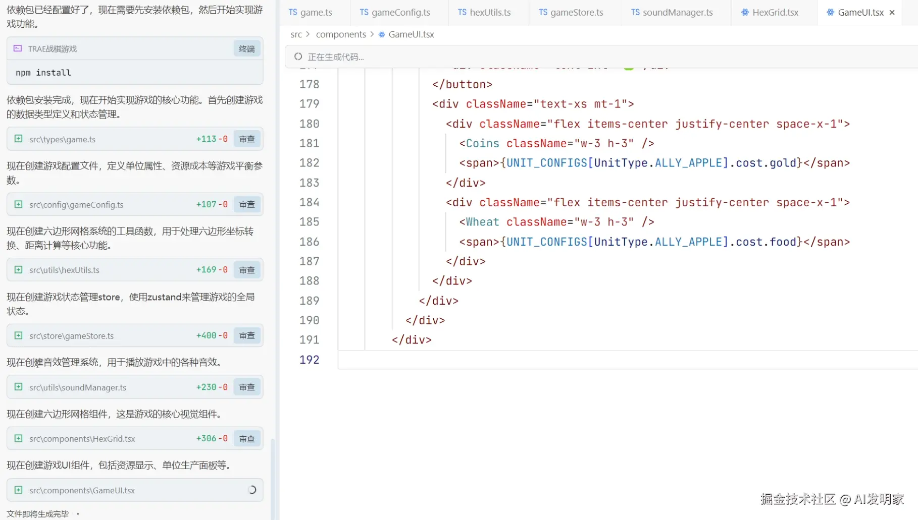
Task: Click the npm install command text
Action: (43, 73)
